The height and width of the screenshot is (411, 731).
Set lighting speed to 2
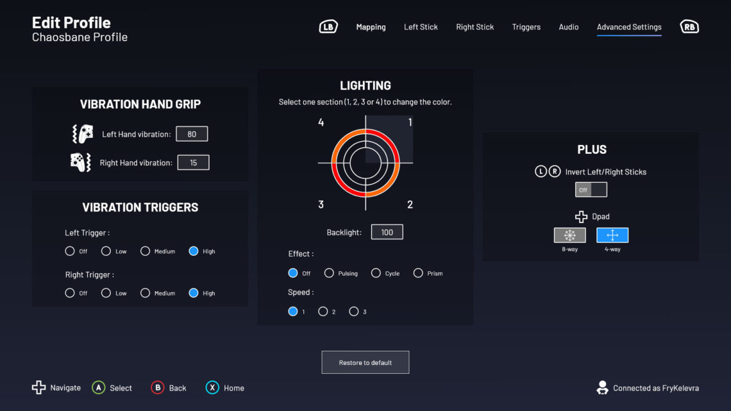[x=323, y=311]
